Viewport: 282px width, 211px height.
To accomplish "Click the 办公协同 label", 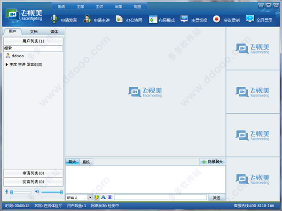I will (x=134, y=20).
